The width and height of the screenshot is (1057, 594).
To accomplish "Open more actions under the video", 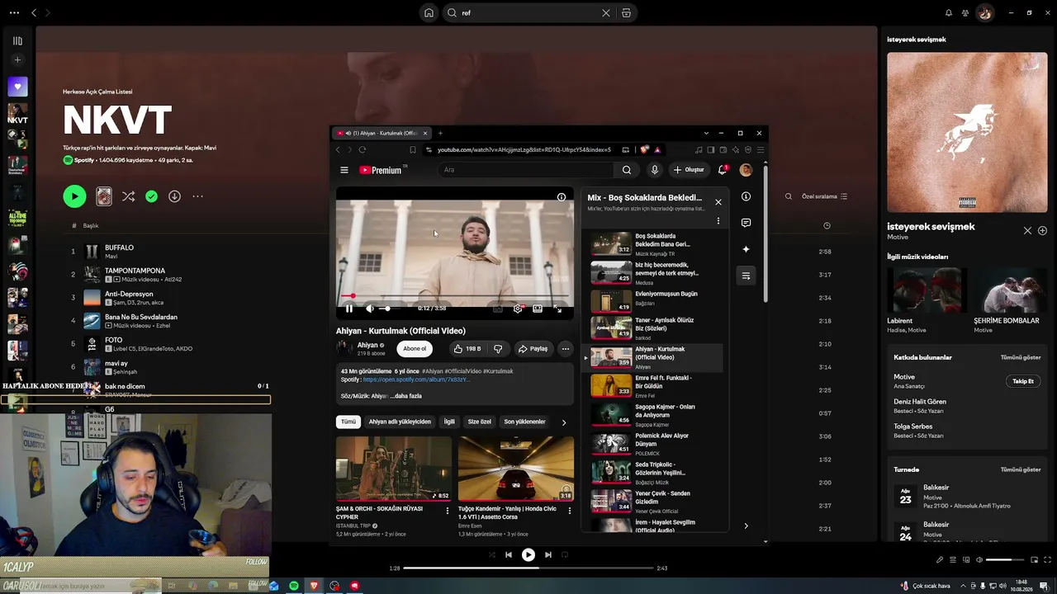I will coord(566,349).
